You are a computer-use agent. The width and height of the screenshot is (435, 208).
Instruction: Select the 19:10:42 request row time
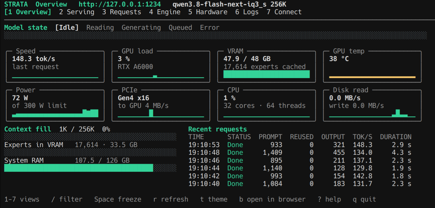click(x=204, y=176)
